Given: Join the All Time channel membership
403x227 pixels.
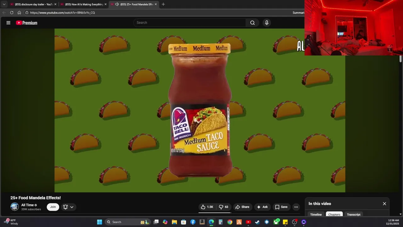Looking at the screenshot, I should pyautogui.click(x=53, y=207).
